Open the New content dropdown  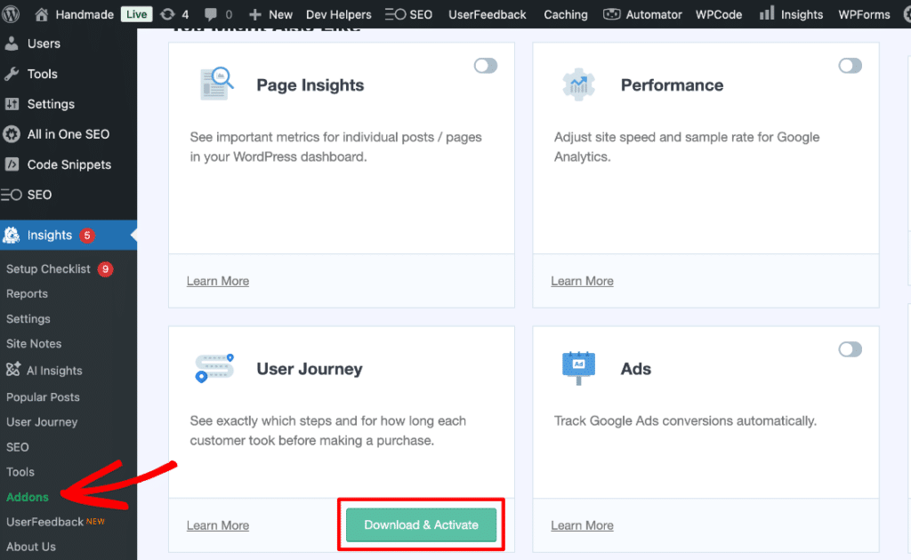[270, 14]
